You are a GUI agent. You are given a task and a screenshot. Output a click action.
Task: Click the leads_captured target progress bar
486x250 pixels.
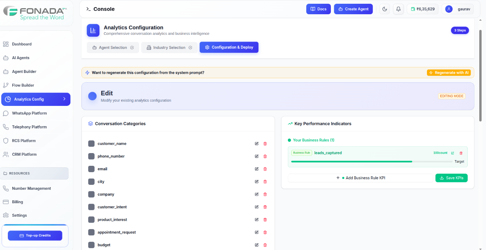pyautogui.click(x=372, y=162)
